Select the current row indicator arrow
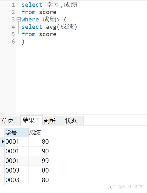This screenshot has width=147, height=193. pyautogui.click(x=3, y=142)
